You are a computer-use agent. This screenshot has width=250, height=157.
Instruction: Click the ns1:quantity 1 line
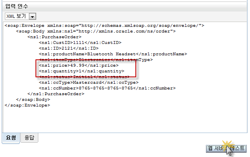(x=82, y=71)
